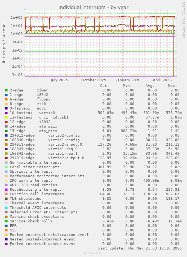Click the July 2025 axis label
187x257 pixels.
tap(59, 80)
